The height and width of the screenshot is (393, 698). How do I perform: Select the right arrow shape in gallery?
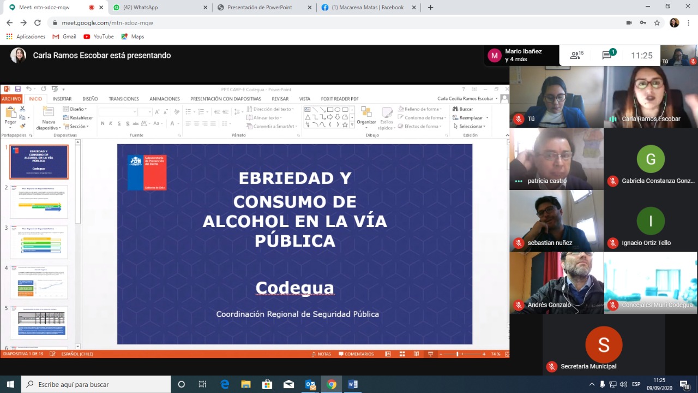[330, 117]
